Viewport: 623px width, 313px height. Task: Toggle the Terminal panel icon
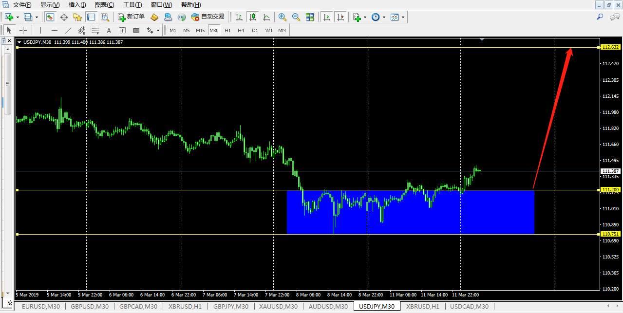click(91, 17)
